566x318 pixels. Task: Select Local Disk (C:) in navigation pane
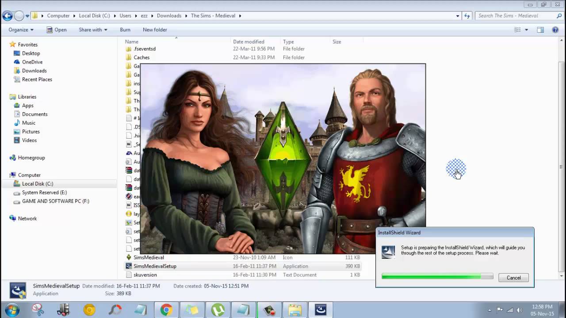pyautogui.click(x=37, y=184)
